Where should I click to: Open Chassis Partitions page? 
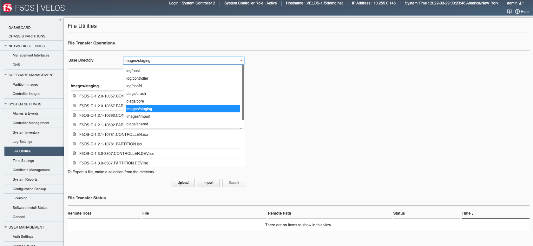click(x=27, y=36)
